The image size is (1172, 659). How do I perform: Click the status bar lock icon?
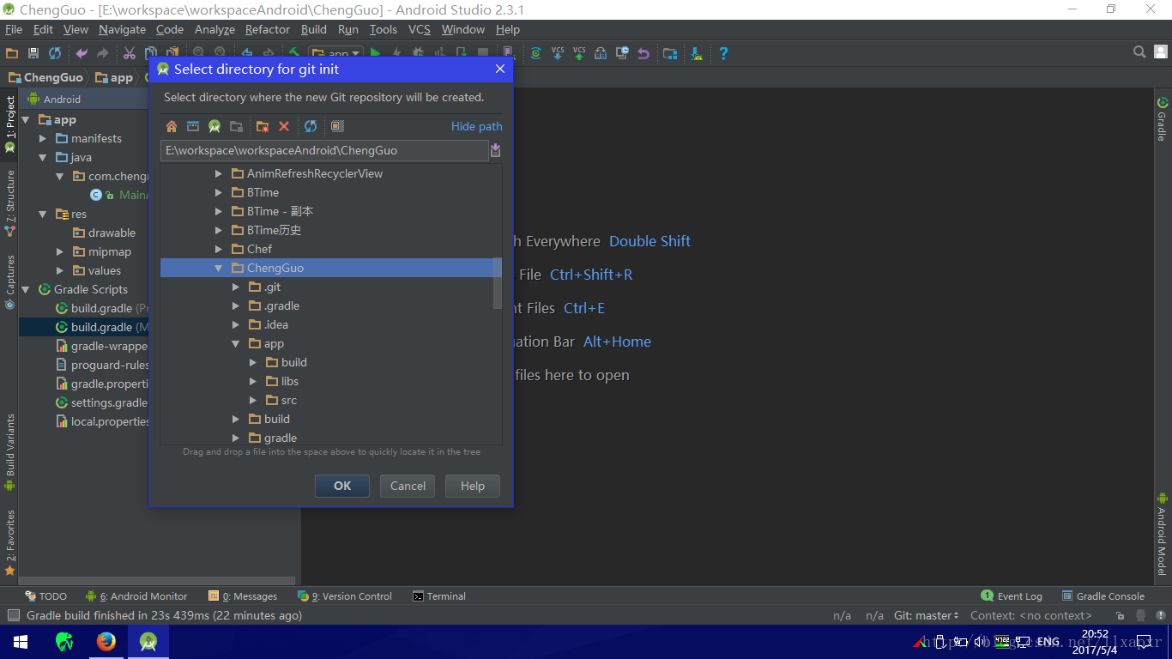pyautogui.click(x=1121, y=616)
